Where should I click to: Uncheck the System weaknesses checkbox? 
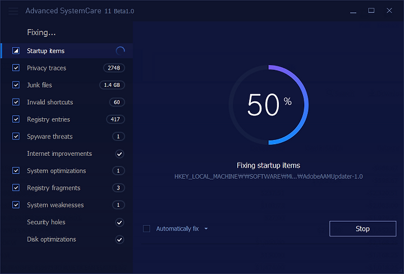(x=16, y=205)
